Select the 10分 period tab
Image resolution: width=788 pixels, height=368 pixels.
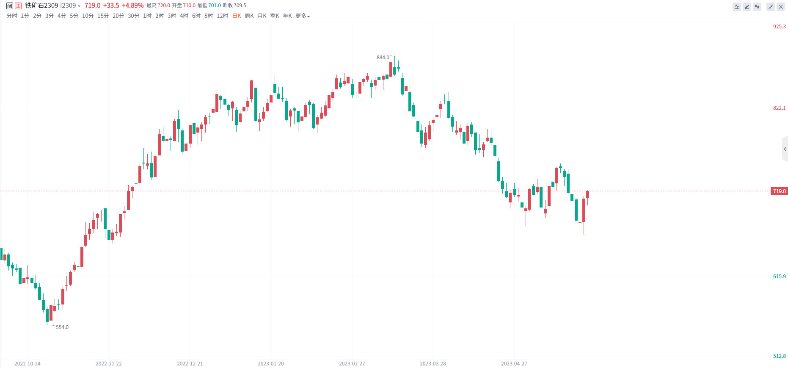click(x=88, y=16)
